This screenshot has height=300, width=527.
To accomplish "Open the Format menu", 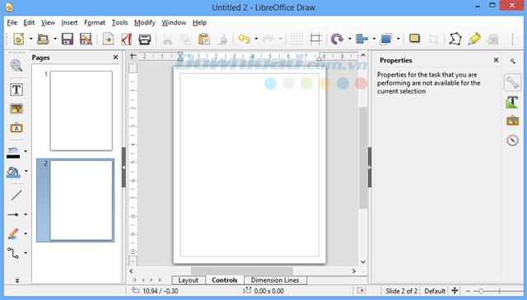I will pyautogui.click(x=95, y=22).
